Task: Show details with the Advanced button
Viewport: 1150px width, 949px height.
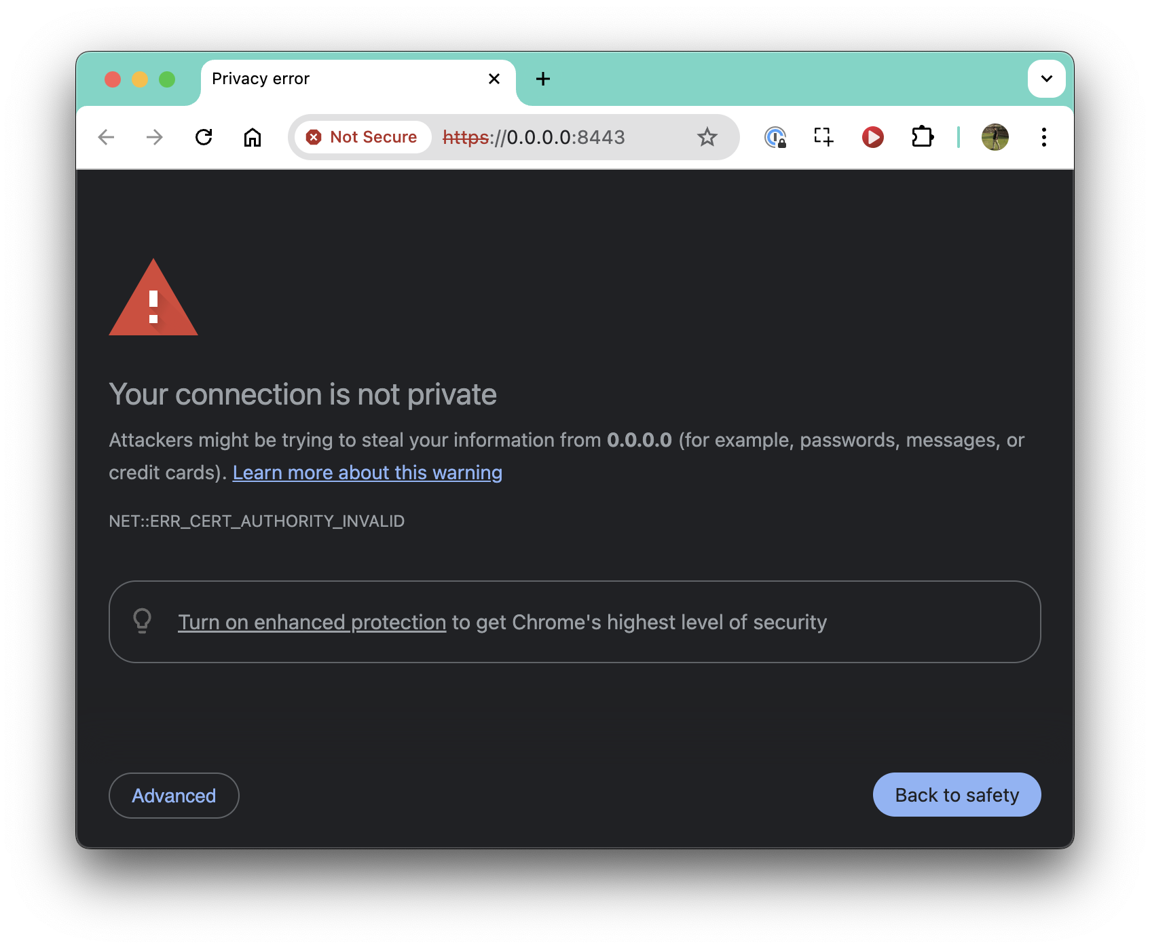Action: [x=174, y=796]
